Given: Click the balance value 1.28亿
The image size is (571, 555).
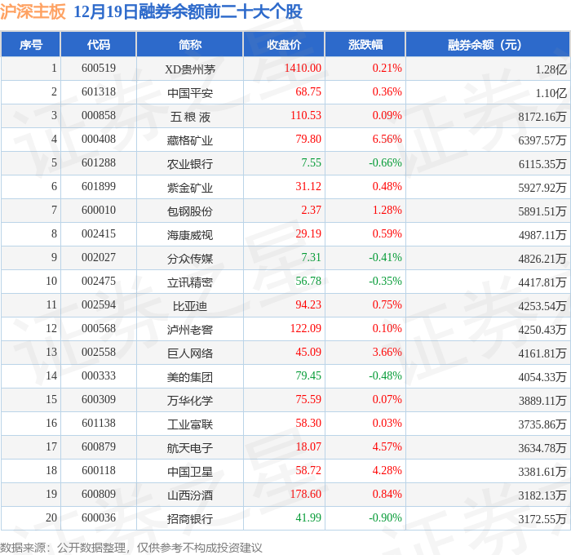Looking at the screenshot, I should pos(551,69).
